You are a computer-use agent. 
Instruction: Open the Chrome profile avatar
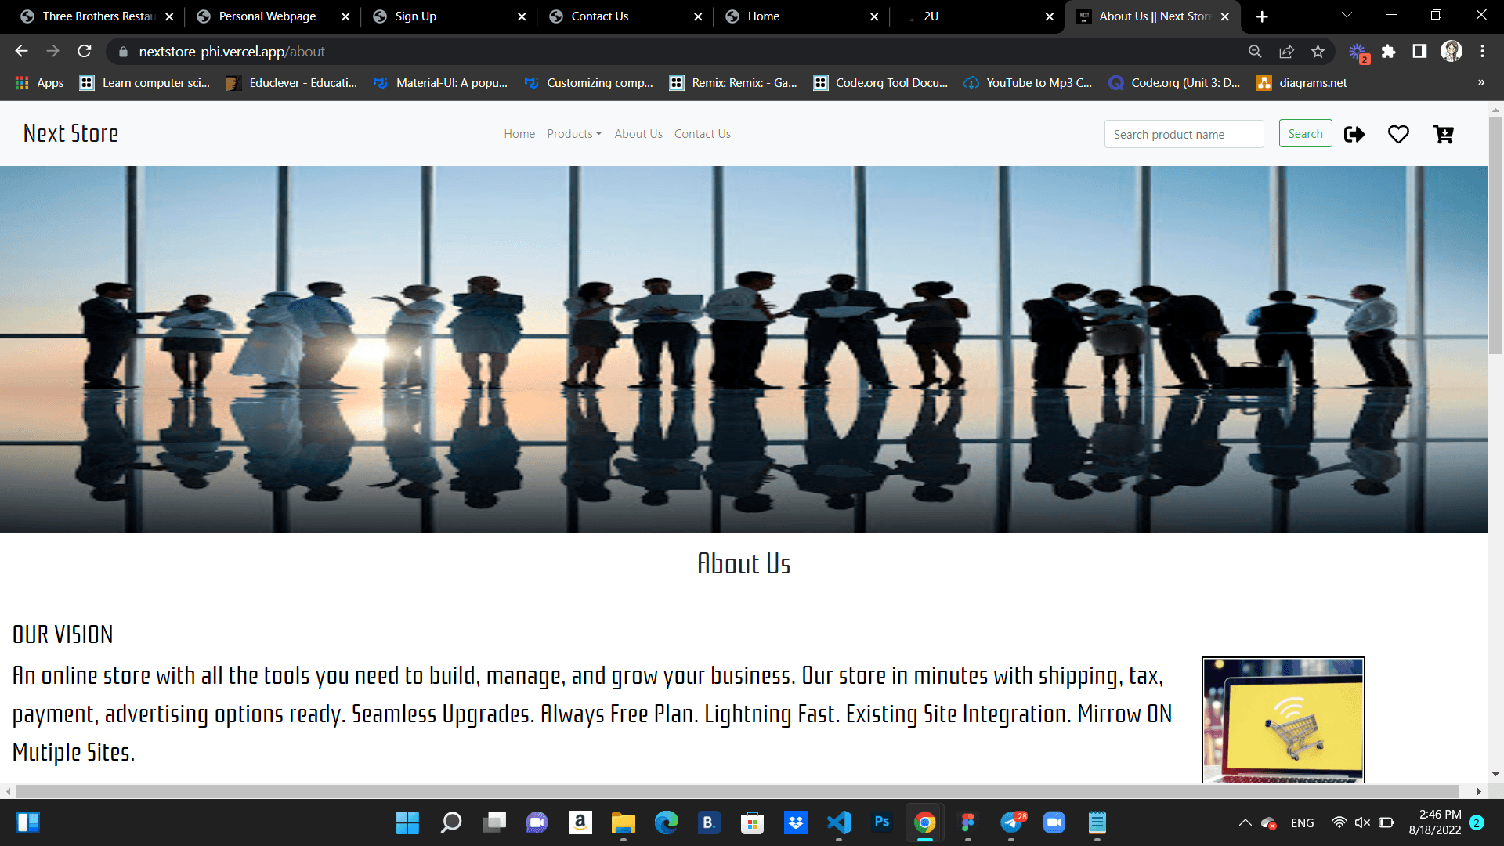click(x=1451, y=52)
